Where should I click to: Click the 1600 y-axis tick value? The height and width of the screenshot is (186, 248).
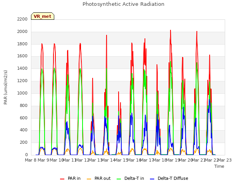click(x=22, y=56)
